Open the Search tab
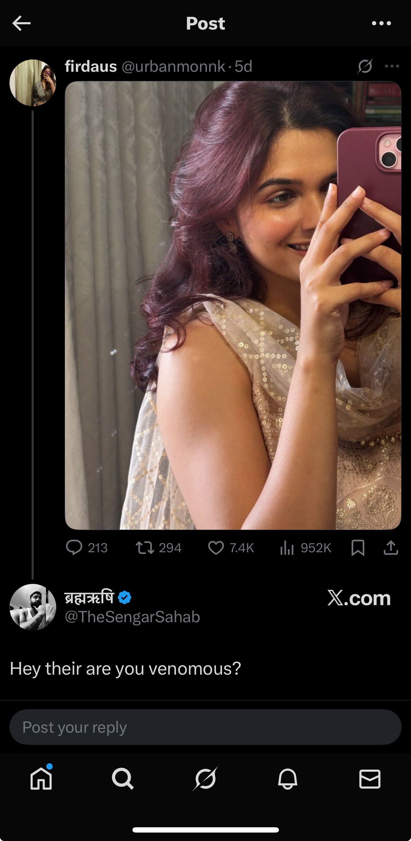Screen dimensions: 411x841 click(123, 779)
